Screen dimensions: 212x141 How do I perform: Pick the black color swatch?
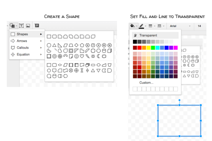[135, 42]
